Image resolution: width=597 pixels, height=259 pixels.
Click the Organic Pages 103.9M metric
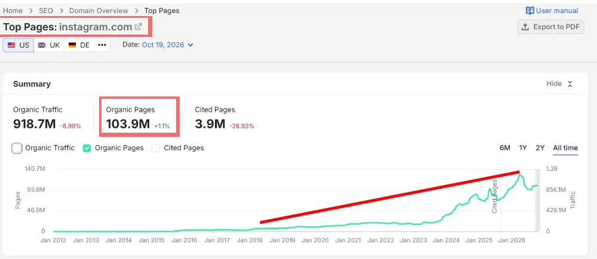click(128, 124)
